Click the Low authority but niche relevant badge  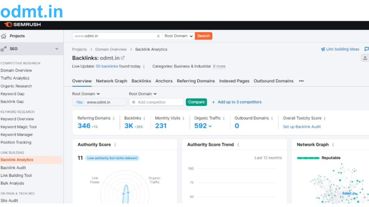[112, 158]
